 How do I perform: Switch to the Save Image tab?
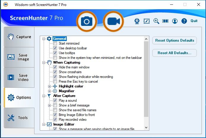[19, 57]
